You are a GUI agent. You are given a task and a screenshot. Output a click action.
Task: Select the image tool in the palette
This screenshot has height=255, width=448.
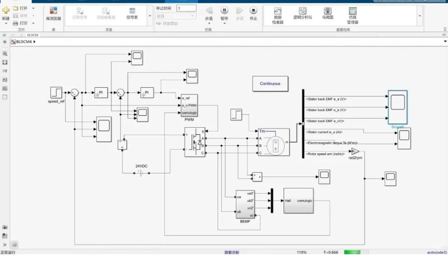(x=5, y=88)
